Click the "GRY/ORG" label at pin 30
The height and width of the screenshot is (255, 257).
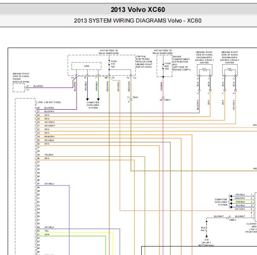point(49,122)
